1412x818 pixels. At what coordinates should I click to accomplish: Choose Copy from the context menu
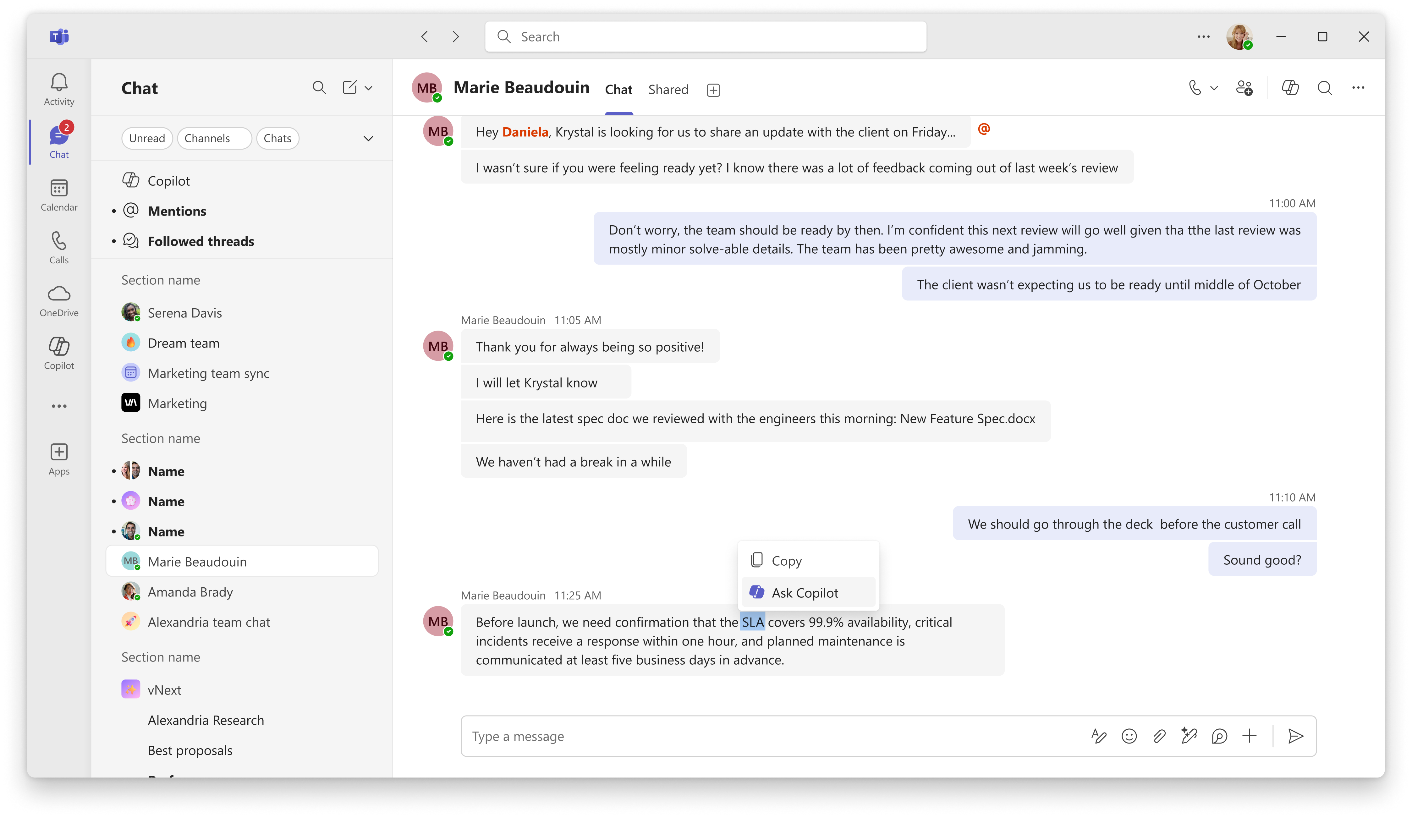809,561
